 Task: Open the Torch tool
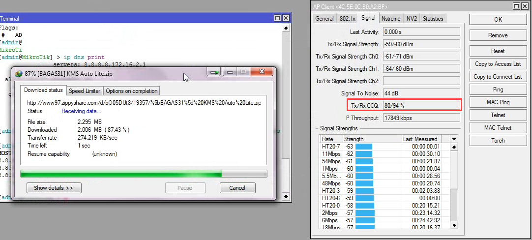pos(498,141)
